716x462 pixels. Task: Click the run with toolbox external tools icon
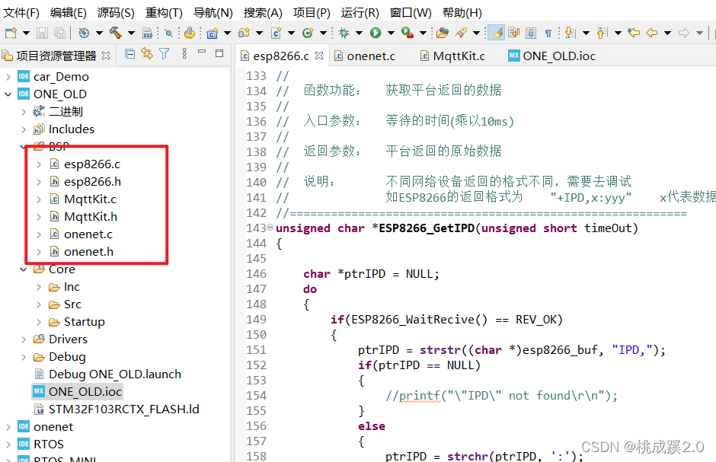(407, 33)
